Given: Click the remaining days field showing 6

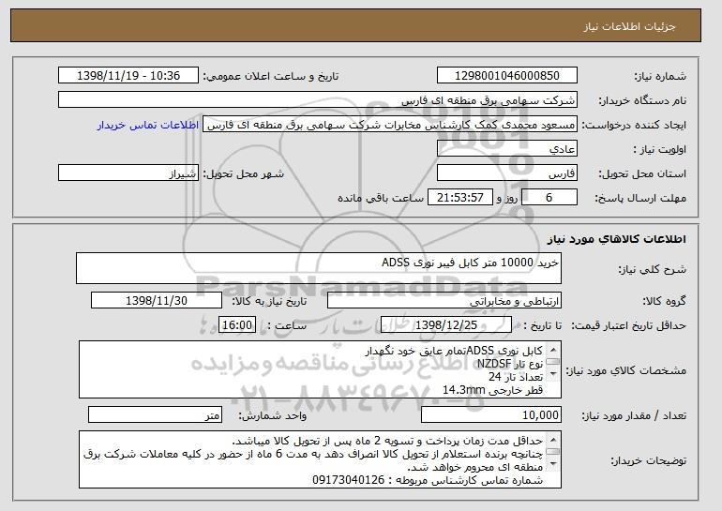Looking at the screenshot, I should tap(549, 198).
